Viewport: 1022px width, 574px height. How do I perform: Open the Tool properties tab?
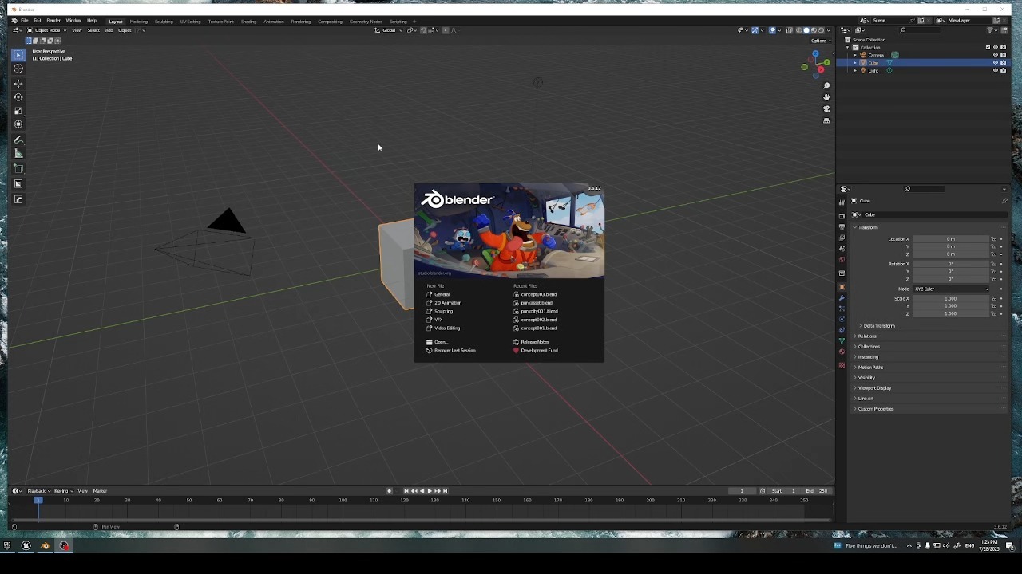842,202
